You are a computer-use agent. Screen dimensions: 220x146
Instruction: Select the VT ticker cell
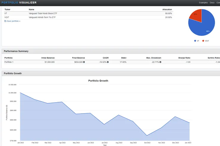point(6,13)
